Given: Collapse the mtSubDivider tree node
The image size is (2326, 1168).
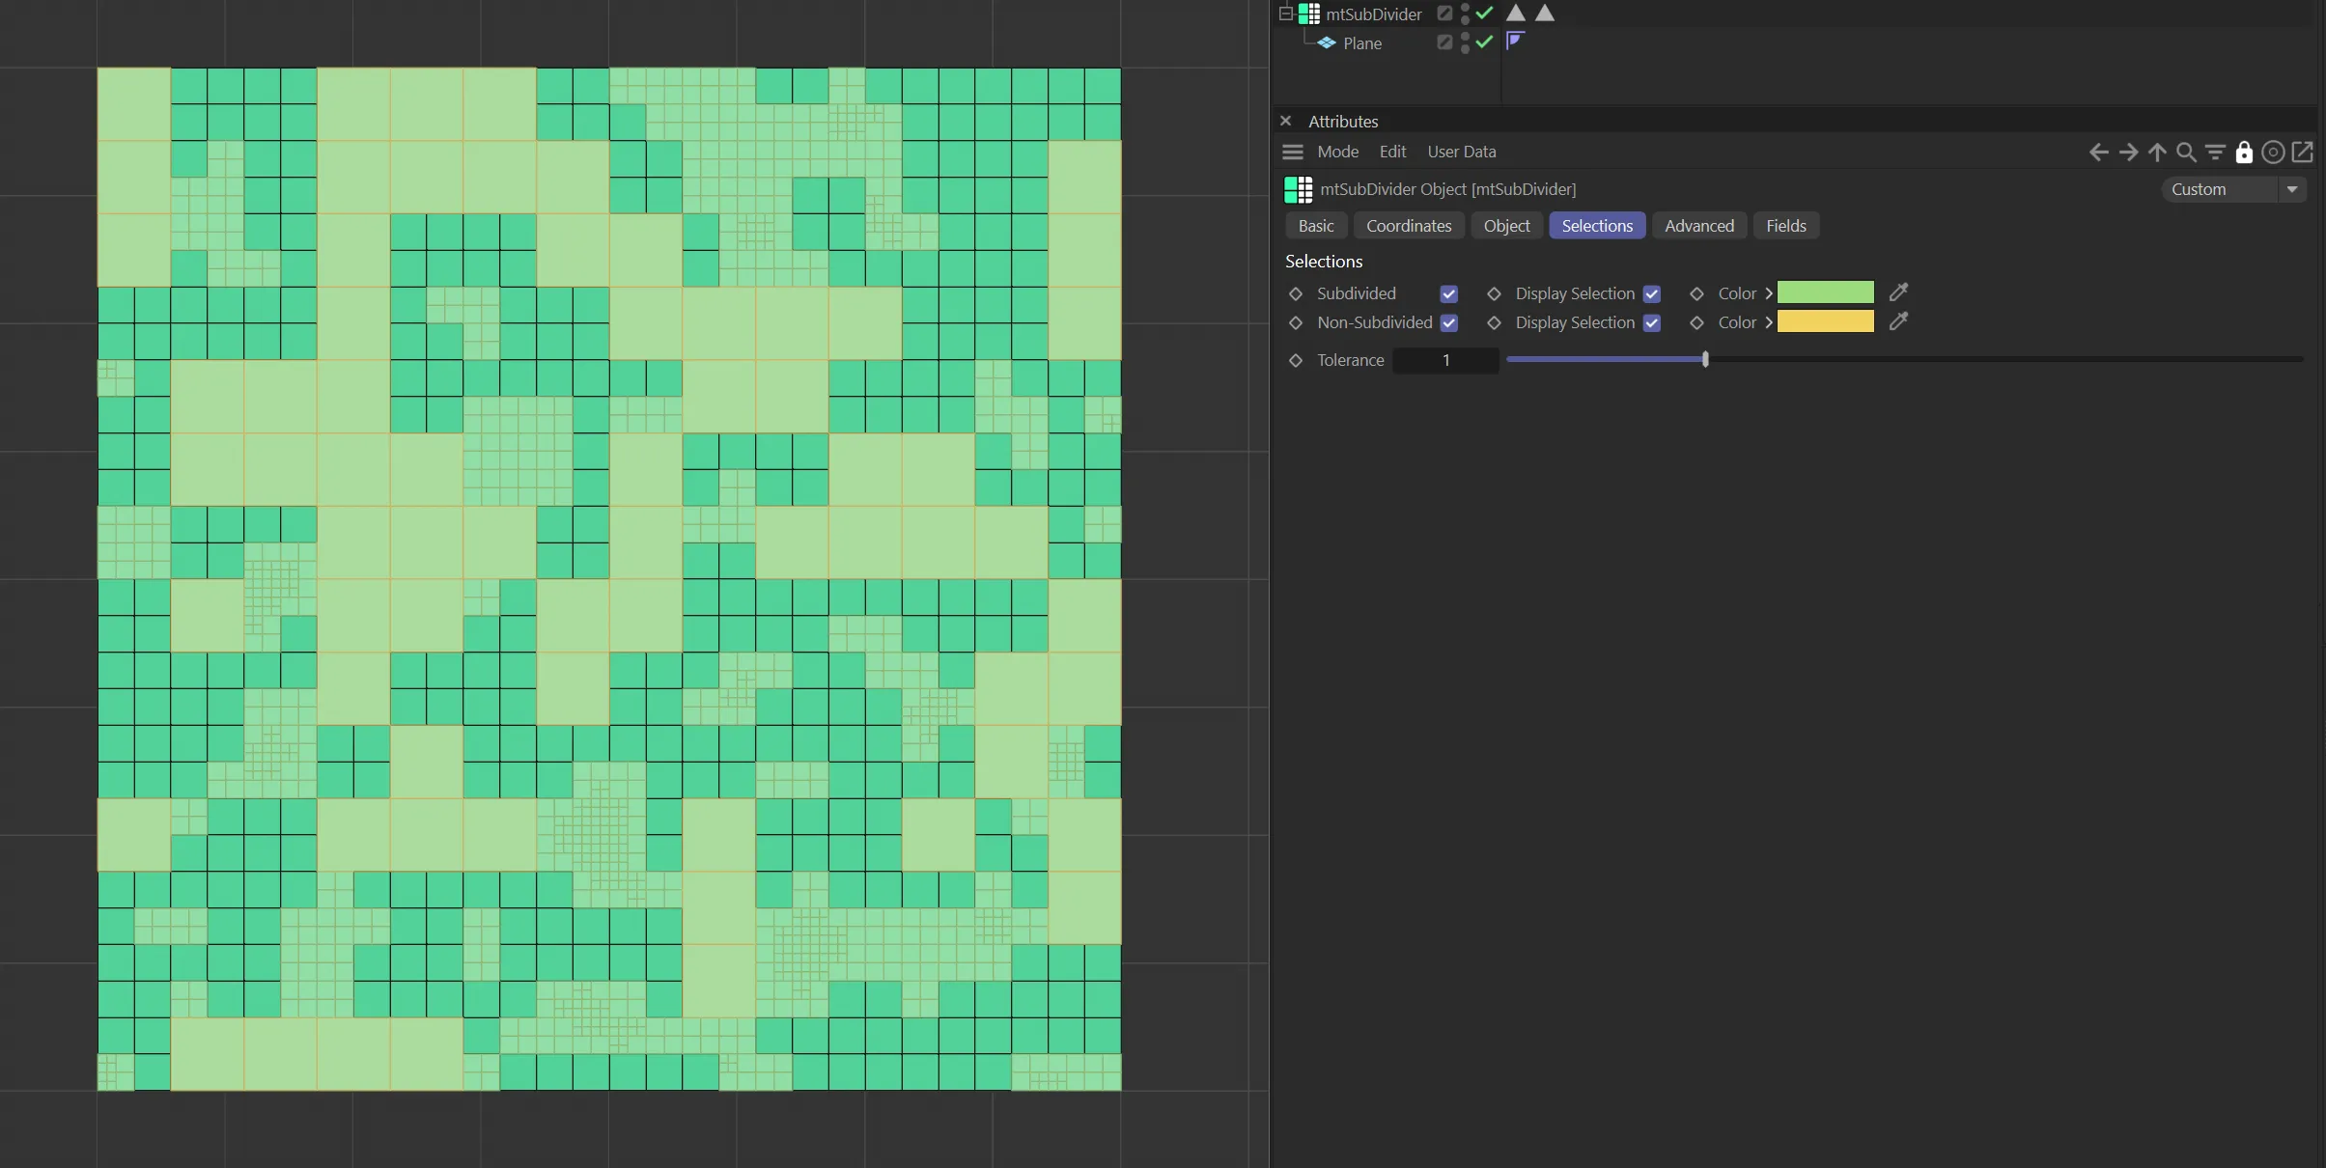Looking at the screenshot, I should (1285, 14).
